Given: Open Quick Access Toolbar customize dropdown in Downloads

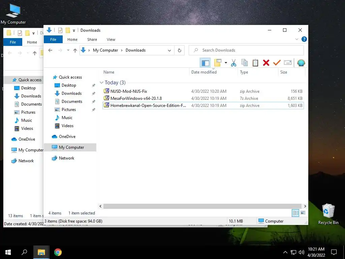Looking at the screenshot, I should [74, 30].
